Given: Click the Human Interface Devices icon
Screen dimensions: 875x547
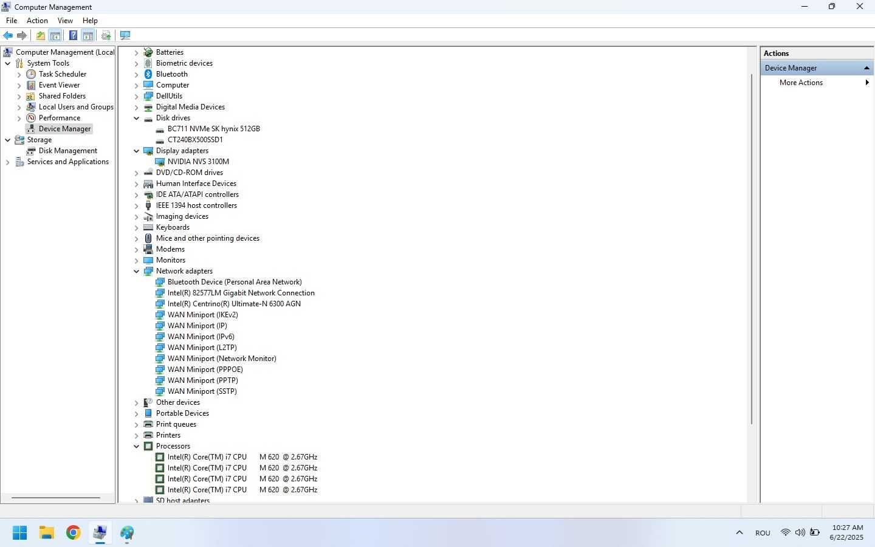Looking at the screenshot, I should (x=148, y=184).
